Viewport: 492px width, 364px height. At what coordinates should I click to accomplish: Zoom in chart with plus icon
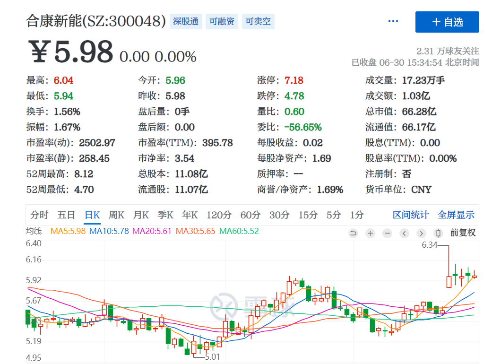370,233
